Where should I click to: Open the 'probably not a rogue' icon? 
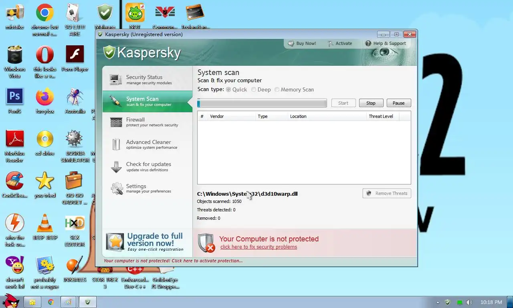tap(45, 273)
